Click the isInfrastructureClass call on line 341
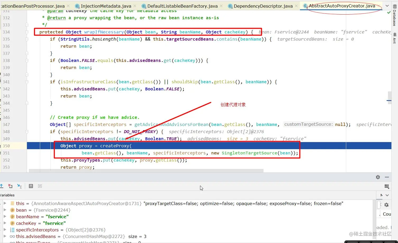The height and width of the screenshot is (243, 398). coord(88,82)
